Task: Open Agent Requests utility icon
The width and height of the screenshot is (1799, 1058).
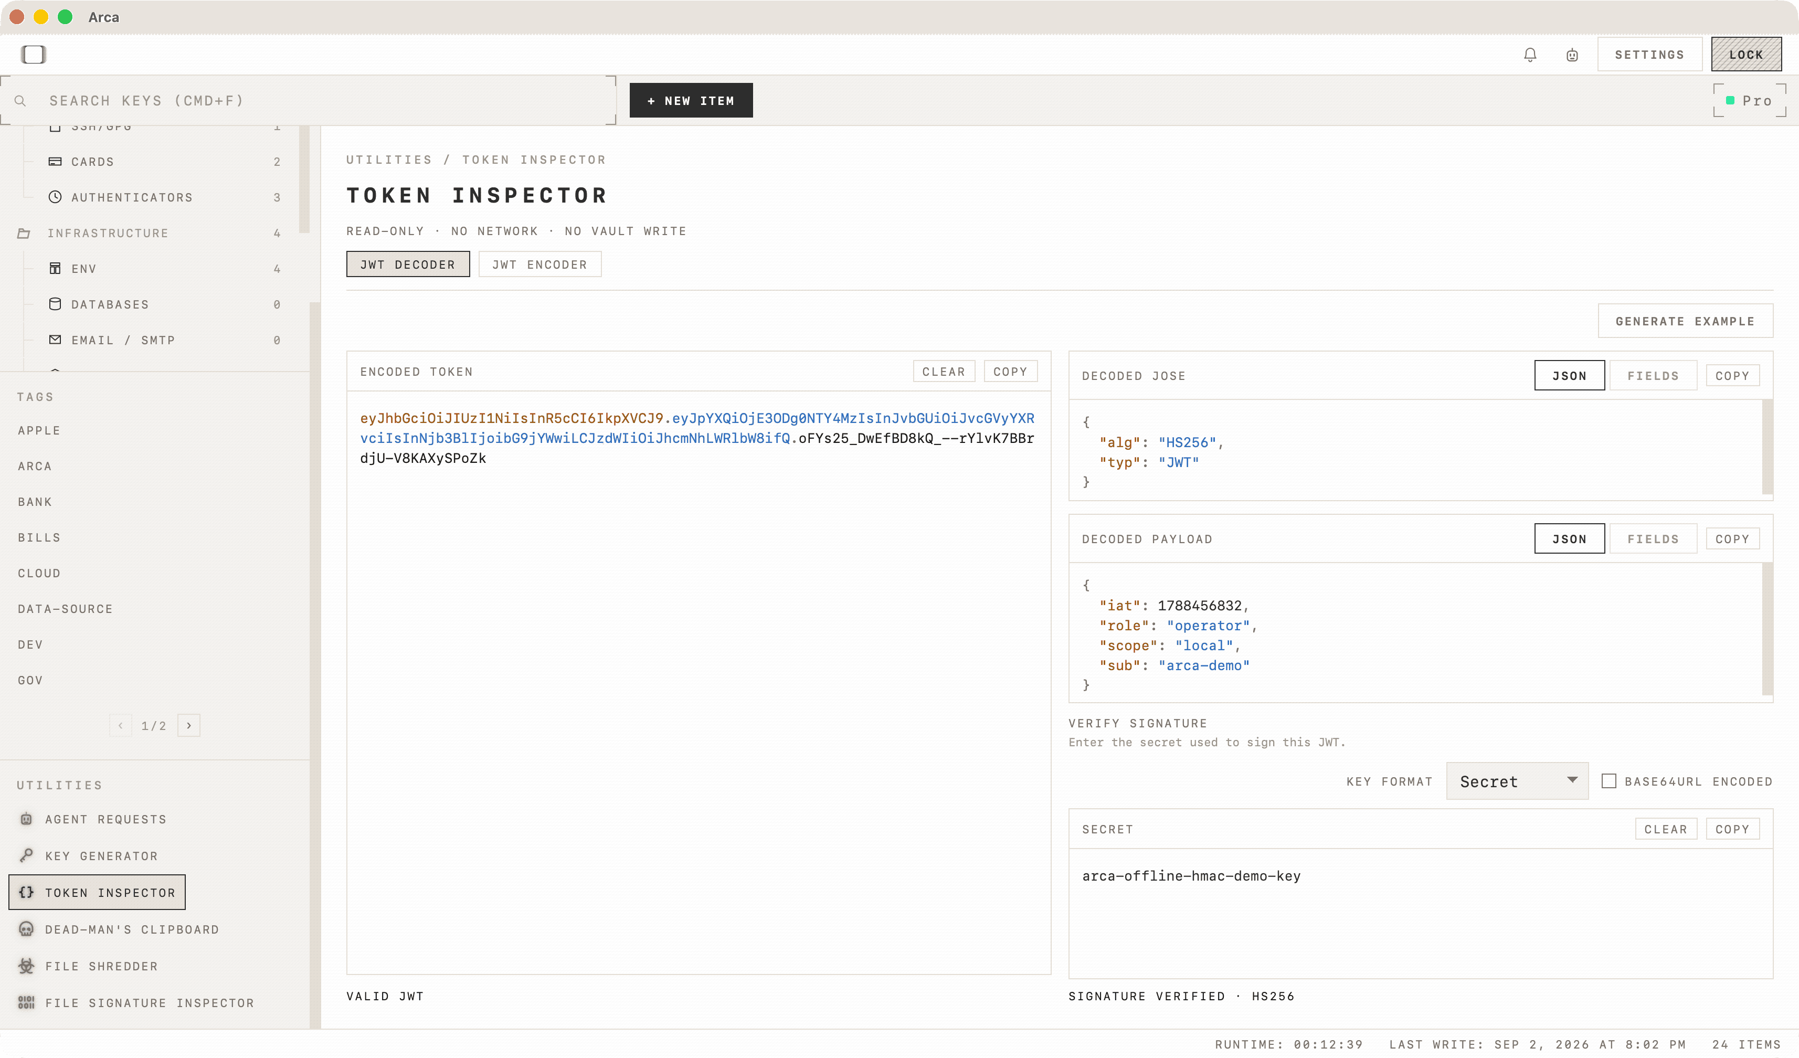Action: point(26,819)
